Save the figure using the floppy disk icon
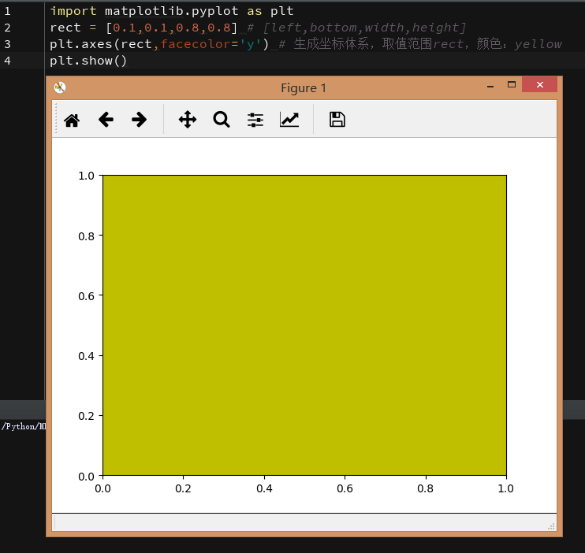Screen dimensions: 585x553 (x=337, y=120)
